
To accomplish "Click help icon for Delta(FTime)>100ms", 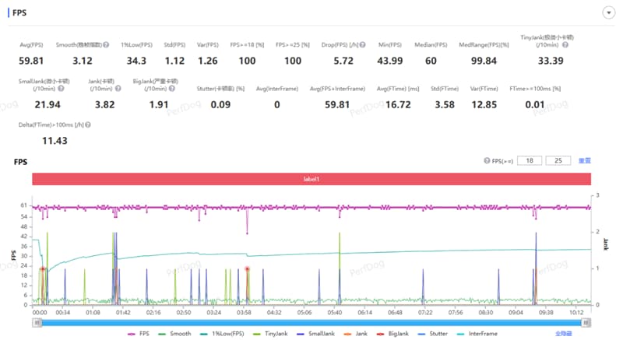I will click(88, 124).
